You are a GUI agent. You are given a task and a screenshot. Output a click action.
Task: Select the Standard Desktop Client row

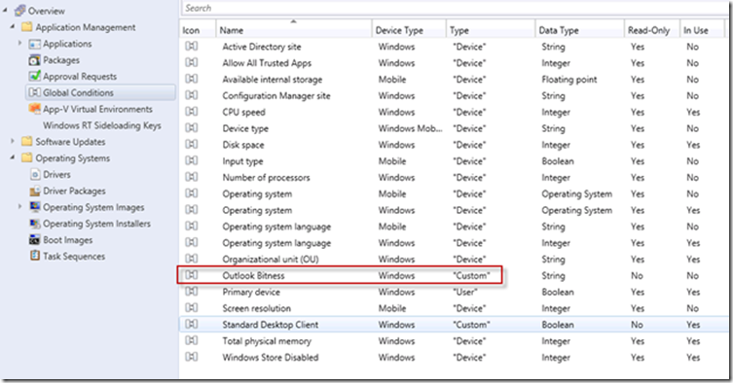pos(454,325)
